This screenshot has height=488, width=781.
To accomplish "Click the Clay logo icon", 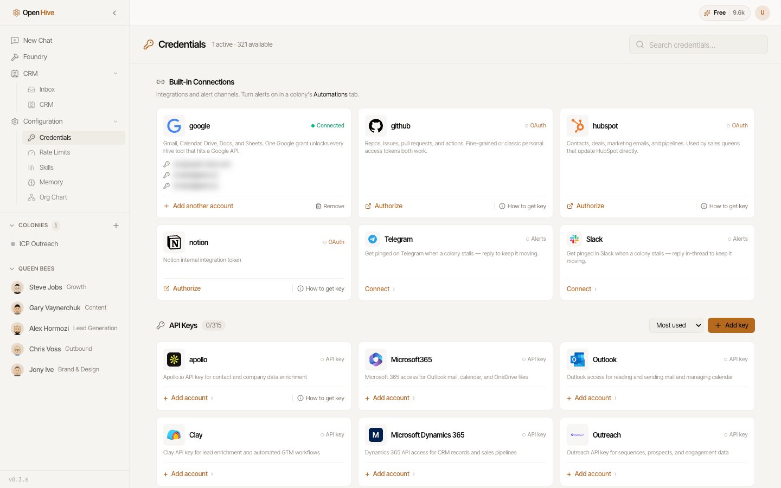I will [174, 435].
